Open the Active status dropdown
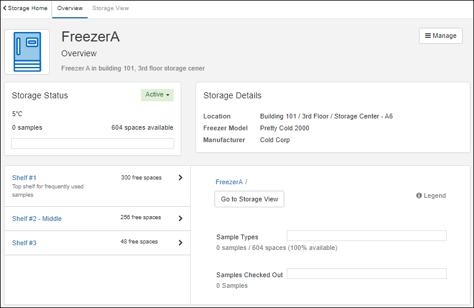474x308 pixels. (x=157, y=95)
